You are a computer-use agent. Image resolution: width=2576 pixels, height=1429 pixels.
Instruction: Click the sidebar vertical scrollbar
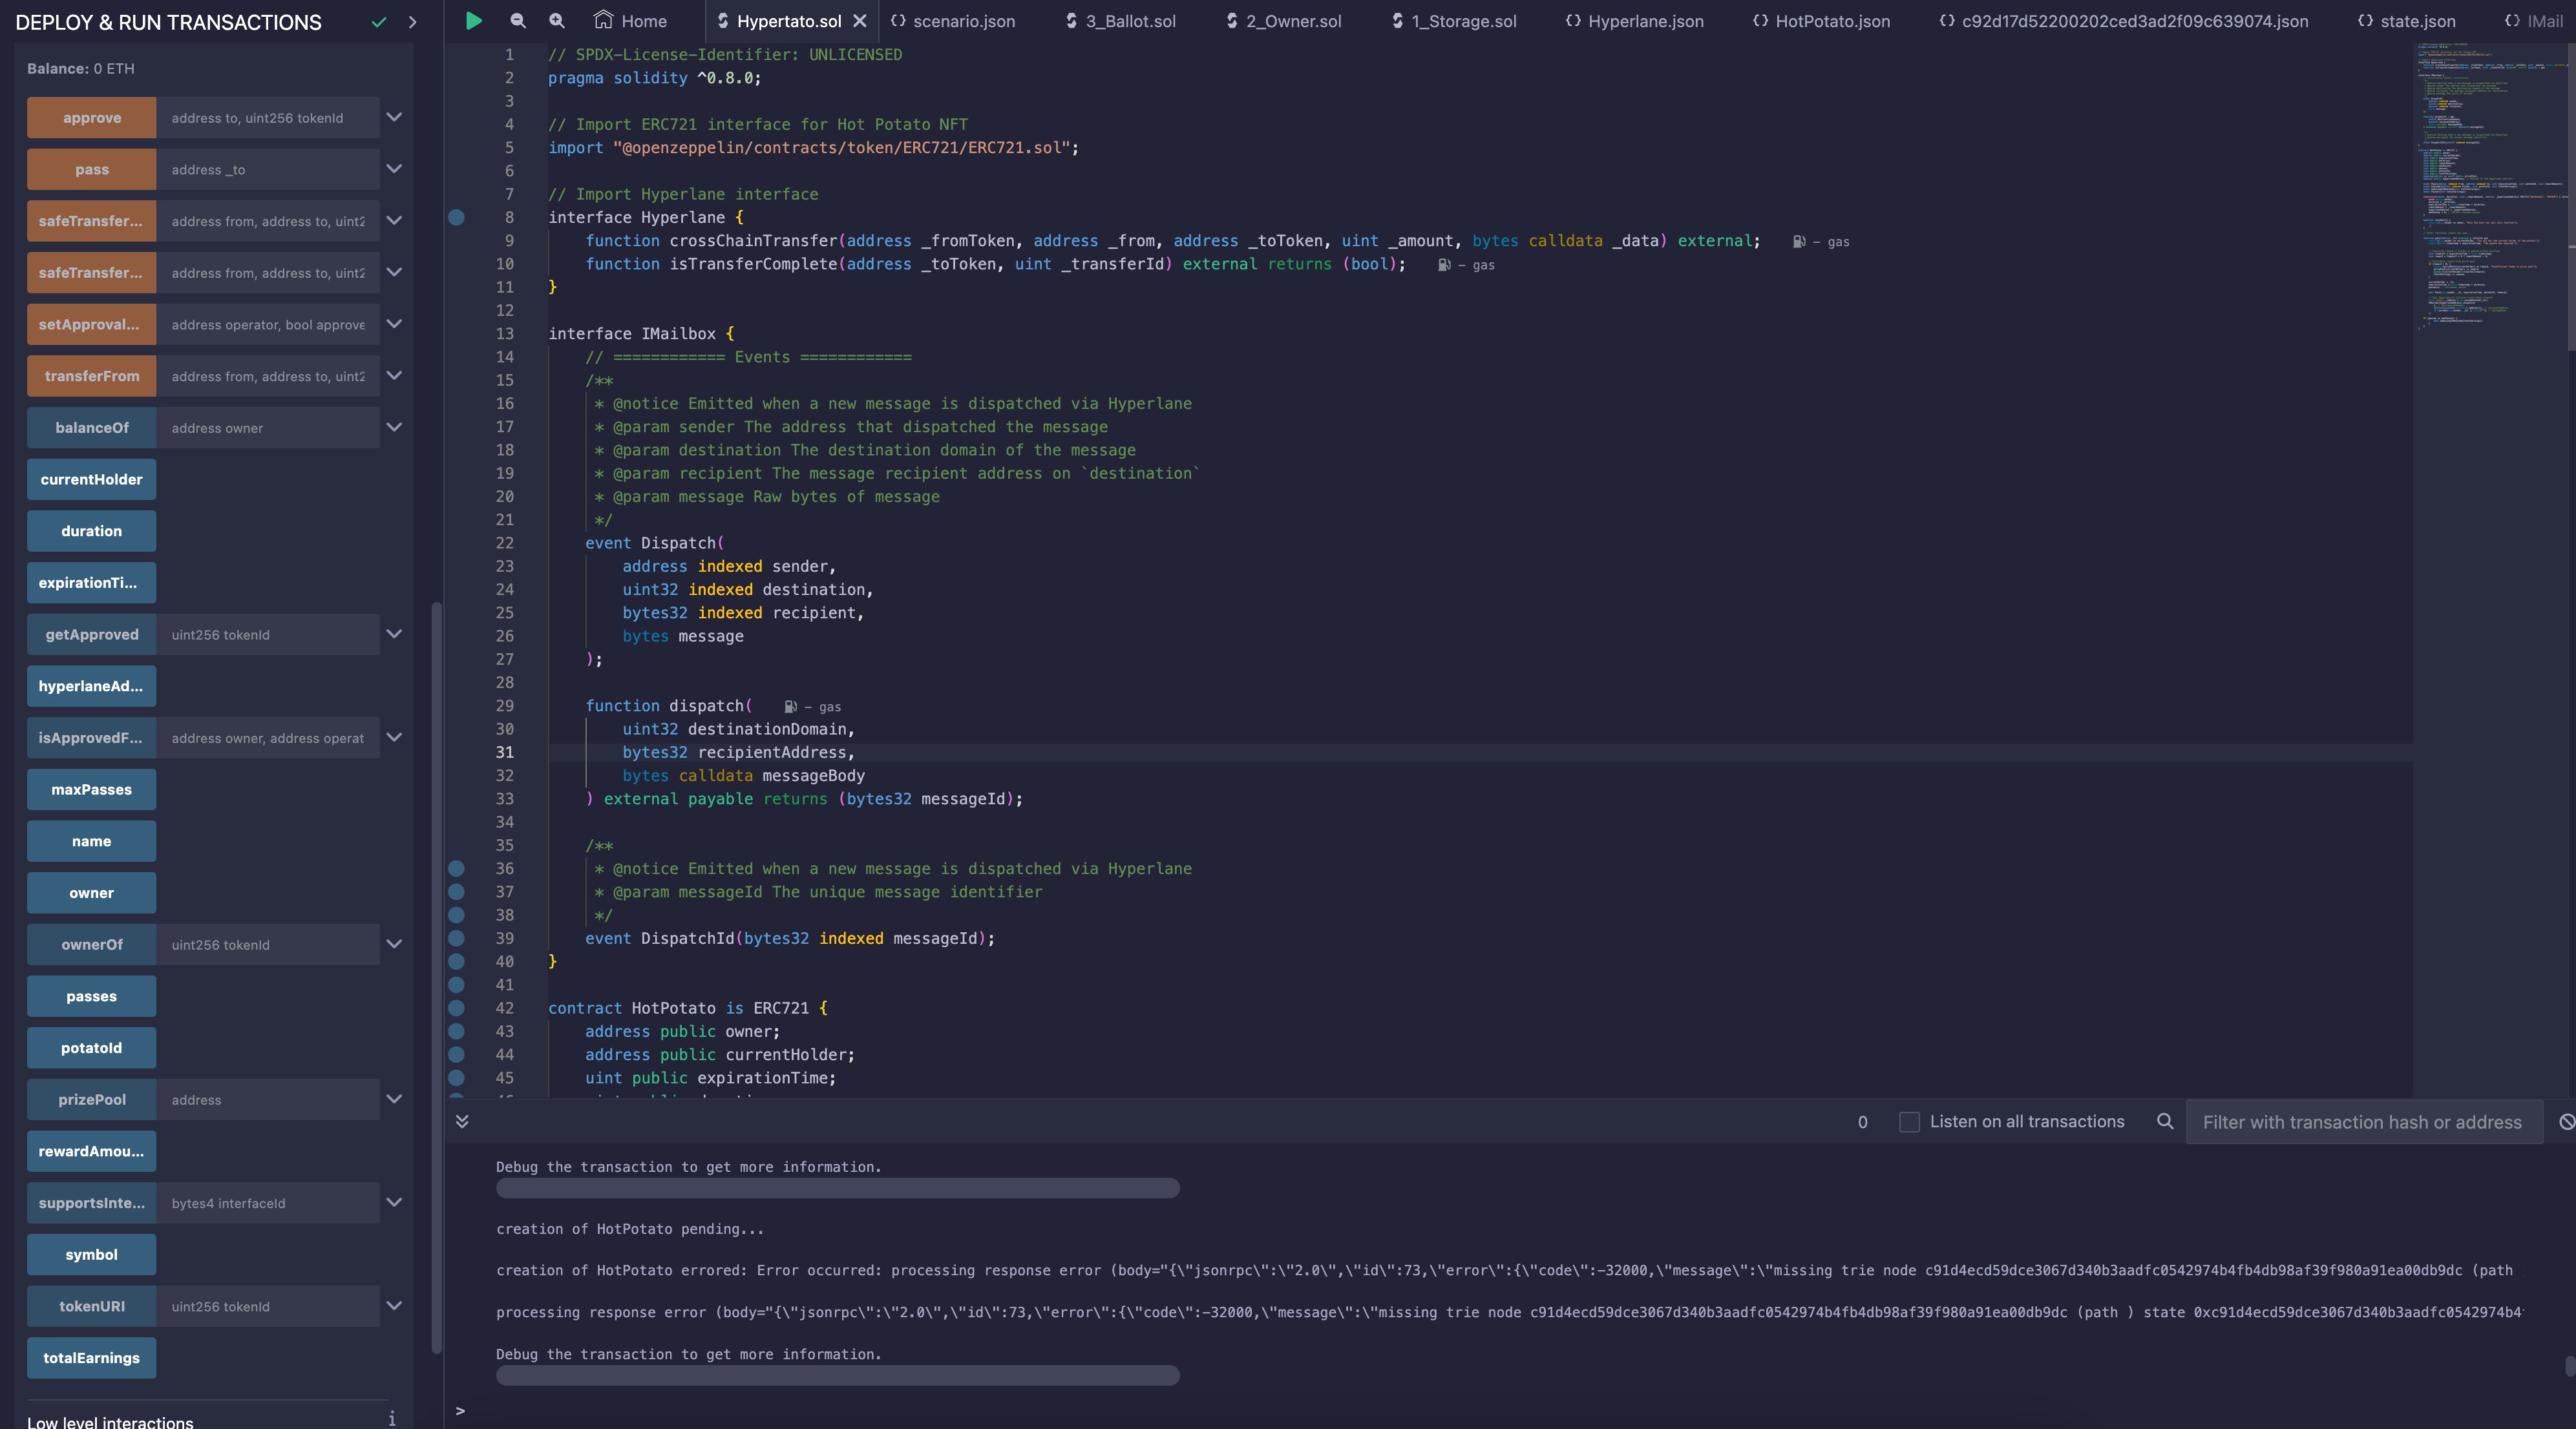[436, 977]
